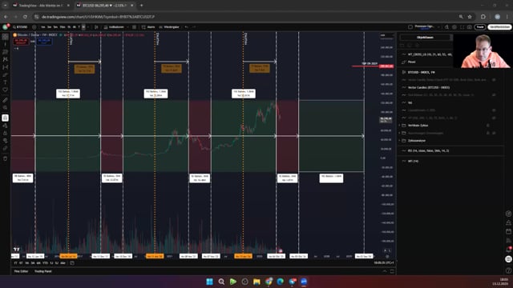Image resolution: width=513 pixels, height=288 pixels.
Task: Toggle visibility of the hidden row below Vol
Action: [x=494, y=110]
